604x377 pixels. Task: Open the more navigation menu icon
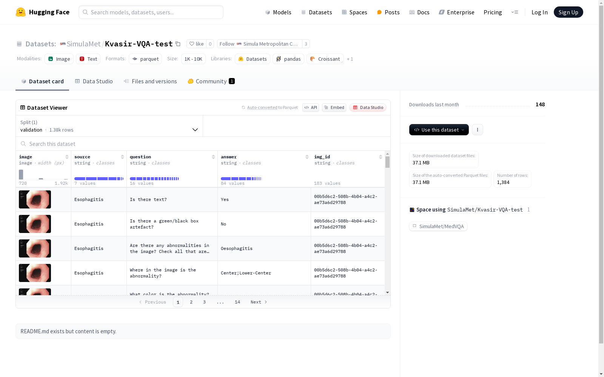coord(515,12)
